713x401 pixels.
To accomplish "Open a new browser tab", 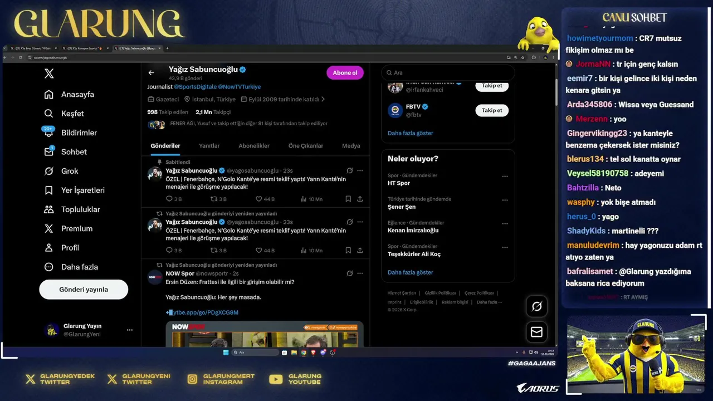I will click(167, 48).
